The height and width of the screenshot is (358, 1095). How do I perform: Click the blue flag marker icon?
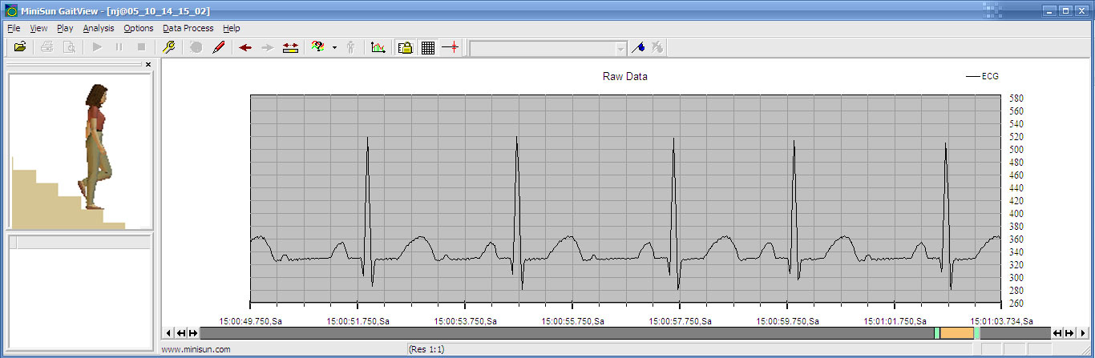638,47
